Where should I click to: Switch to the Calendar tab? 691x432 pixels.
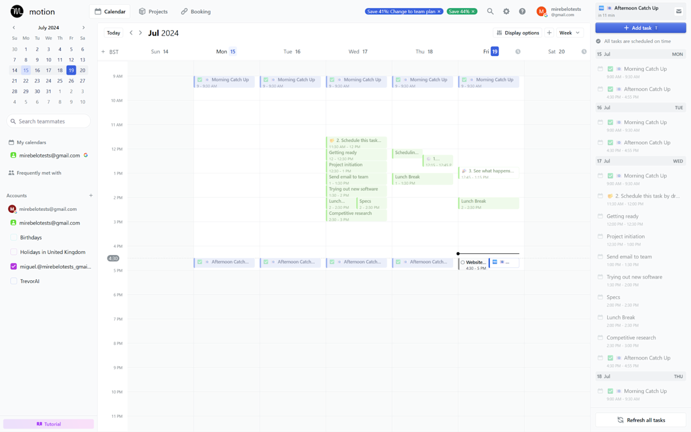[x=110, y=11]
